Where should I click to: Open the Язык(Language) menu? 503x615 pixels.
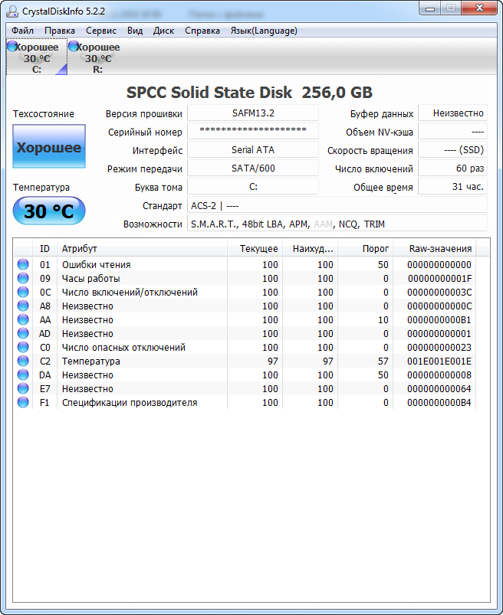[x=264, y=31]
